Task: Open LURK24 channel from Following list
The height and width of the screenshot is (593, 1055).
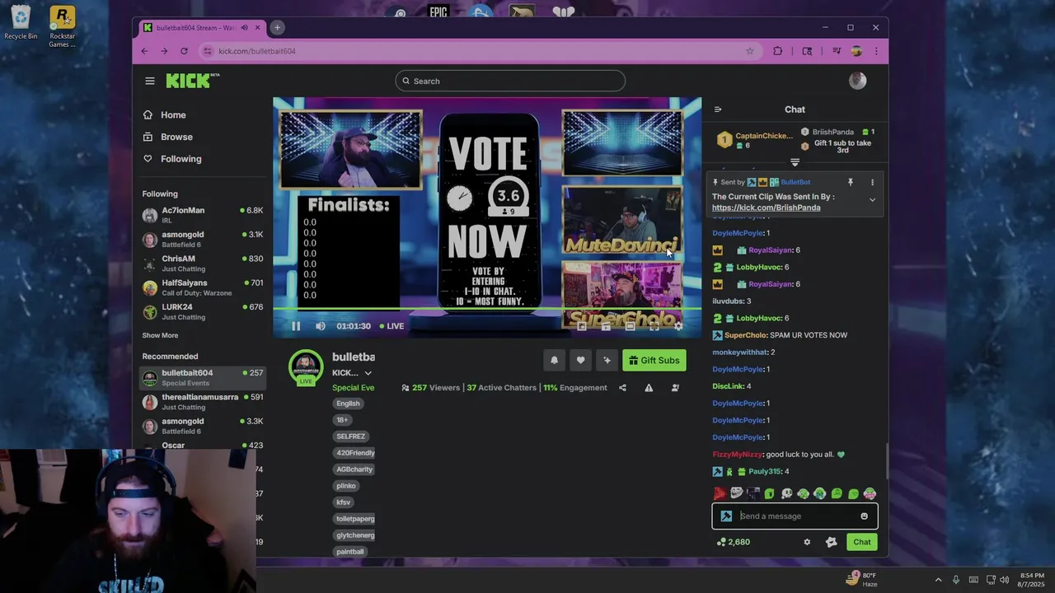Action: click(203, 311)
